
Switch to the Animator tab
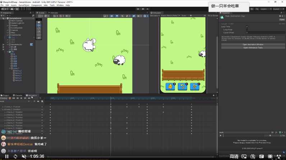[53, 13]
